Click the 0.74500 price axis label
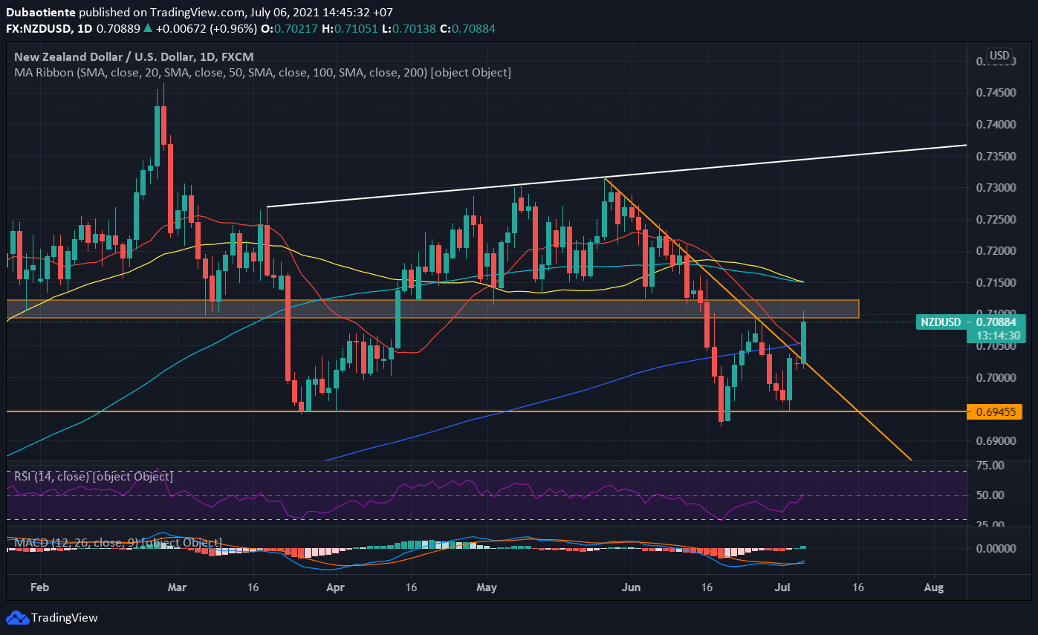This screenshot has width=1038, height=635. tap(995, 93)
